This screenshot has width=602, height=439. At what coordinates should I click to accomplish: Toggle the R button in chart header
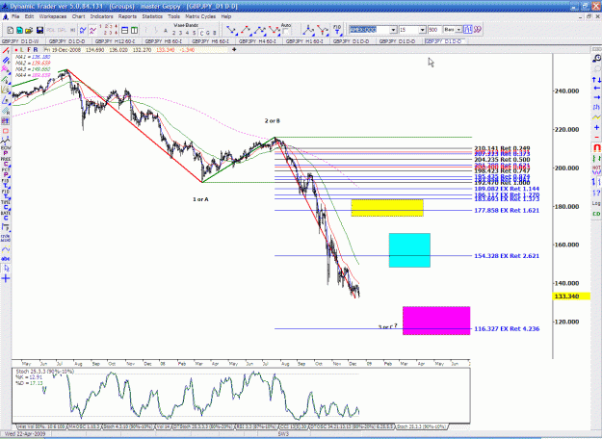click(x=36, y=50)
